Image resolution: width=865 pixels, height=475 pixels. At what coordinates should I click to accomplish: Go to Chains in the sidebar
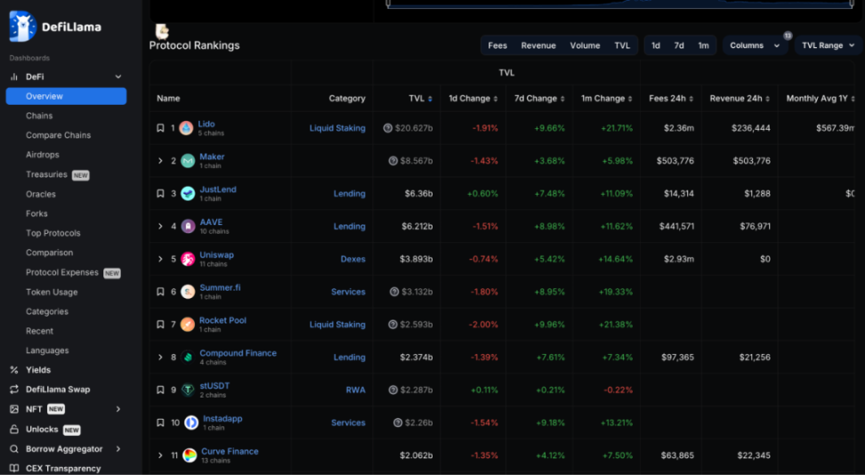pyautogui.click(x=39, y=116)
